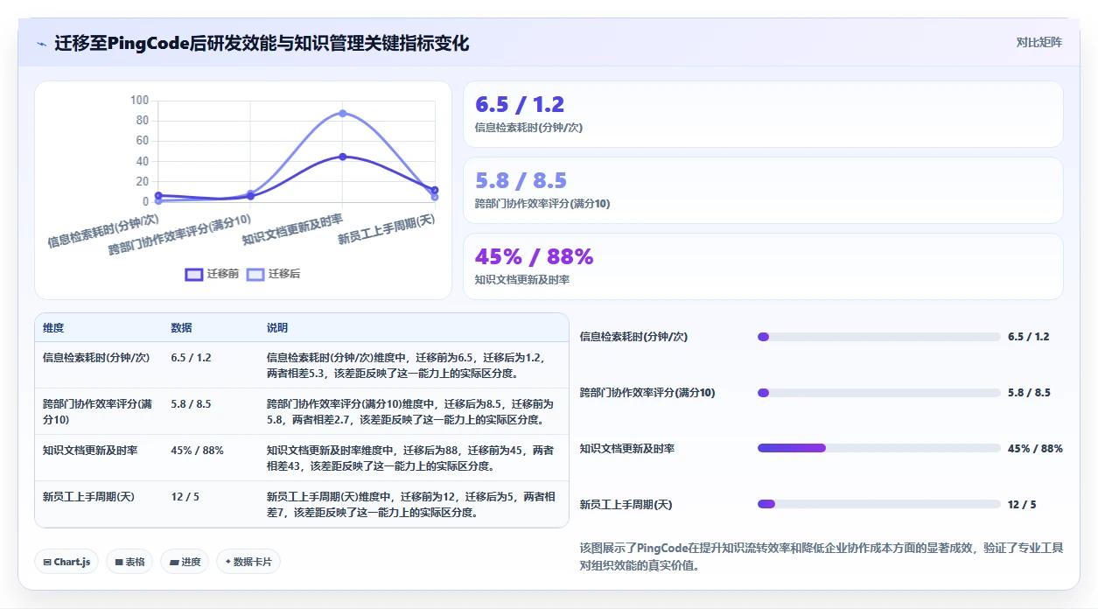Click the 数据卡片 tag

pos(248,562)
